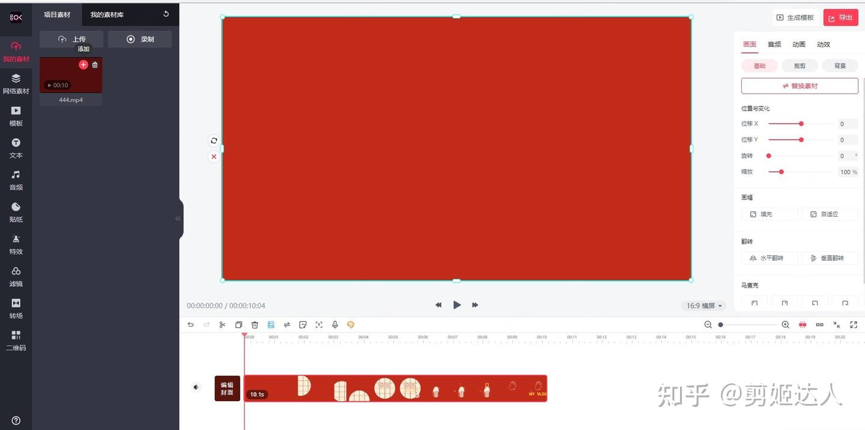Click the copy clip icon

click(238, 324)
